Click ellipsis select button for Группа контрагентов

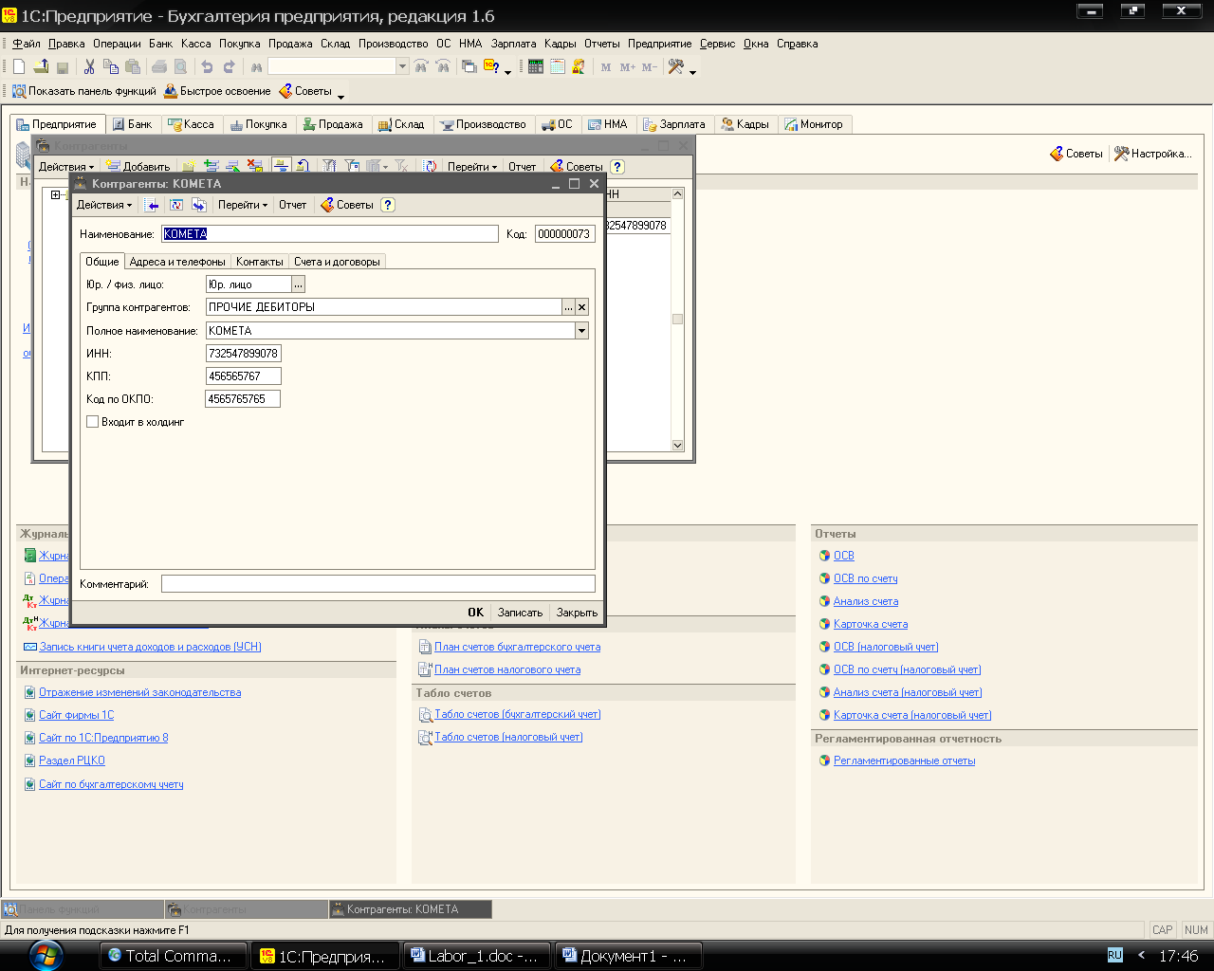568,307
